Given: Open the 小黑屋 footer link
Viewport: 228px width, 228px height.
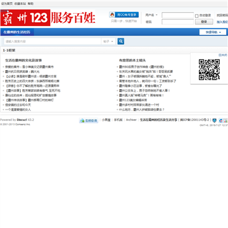Looking at the screenshot, I should pos(106,120).
